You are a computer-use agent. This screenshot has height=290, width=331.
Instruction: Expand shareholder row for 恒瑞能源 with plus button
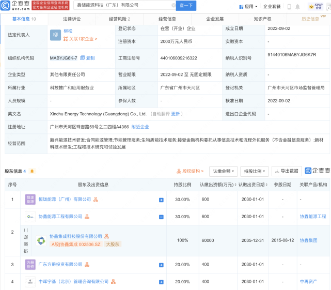[x=161, y=200]
